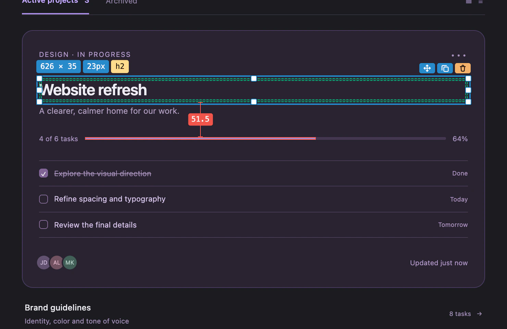Click the 'Explore the visual direction' task text
507x329 pixels.
[x=103, y=174]
